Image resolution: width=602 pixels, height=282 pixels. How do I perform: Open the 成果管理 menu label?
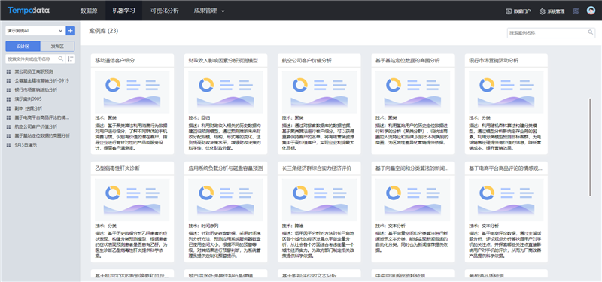point(205,11)
